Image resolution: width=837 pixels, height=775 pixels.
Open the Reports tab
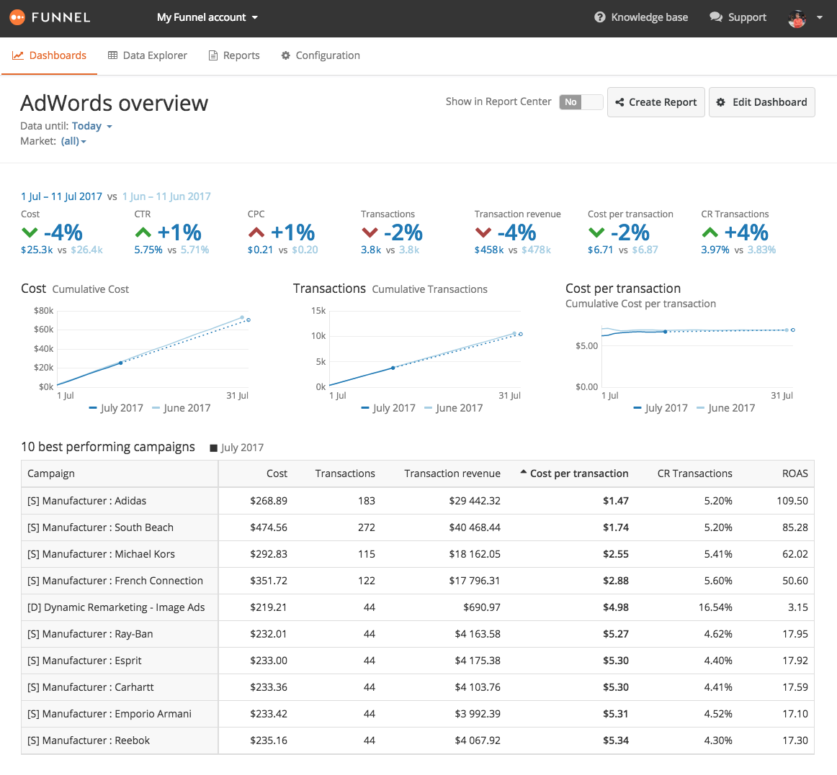tap(234, 55)
